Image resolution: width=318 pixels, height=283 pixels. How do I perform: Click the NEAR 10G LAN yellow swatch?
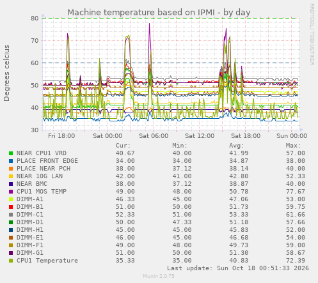[x=11, y=176]
